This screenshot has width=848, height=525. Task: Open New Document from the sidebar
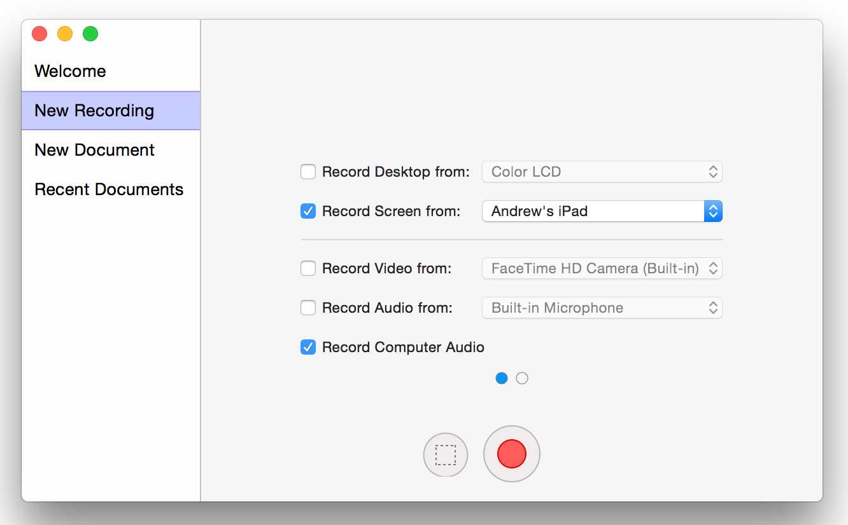tap(94, 150)
